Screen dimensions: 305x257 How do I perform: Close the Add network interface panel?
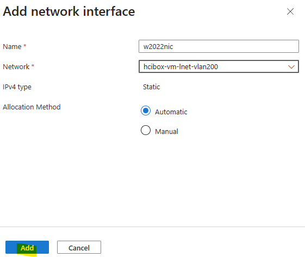point(290,11)
